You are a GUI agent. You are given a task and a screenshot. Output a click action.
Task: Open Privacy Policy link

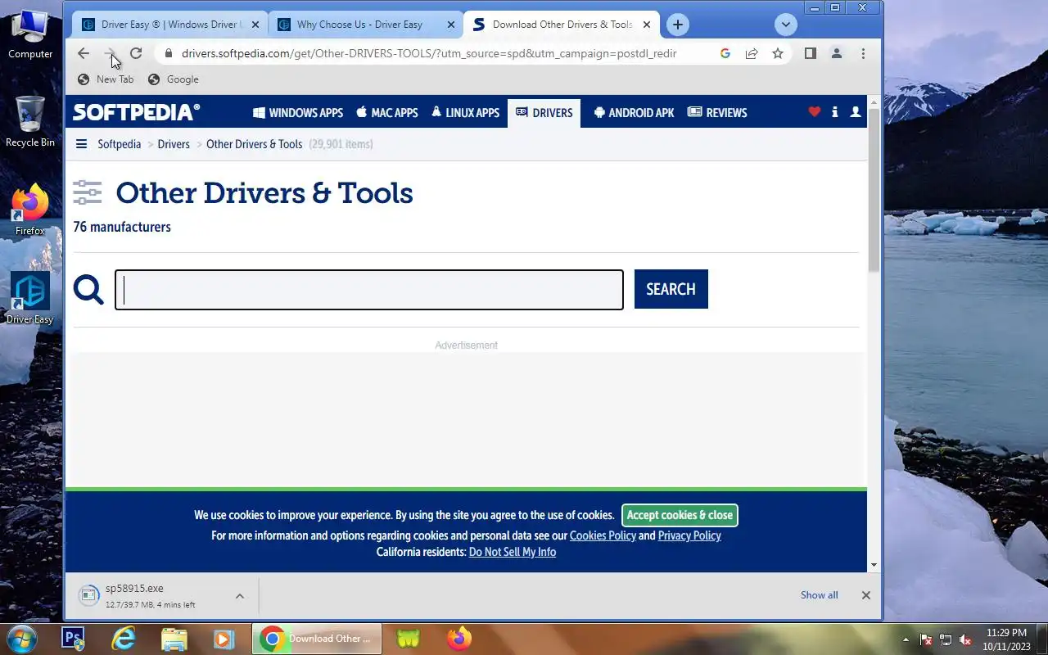point(689,535)
